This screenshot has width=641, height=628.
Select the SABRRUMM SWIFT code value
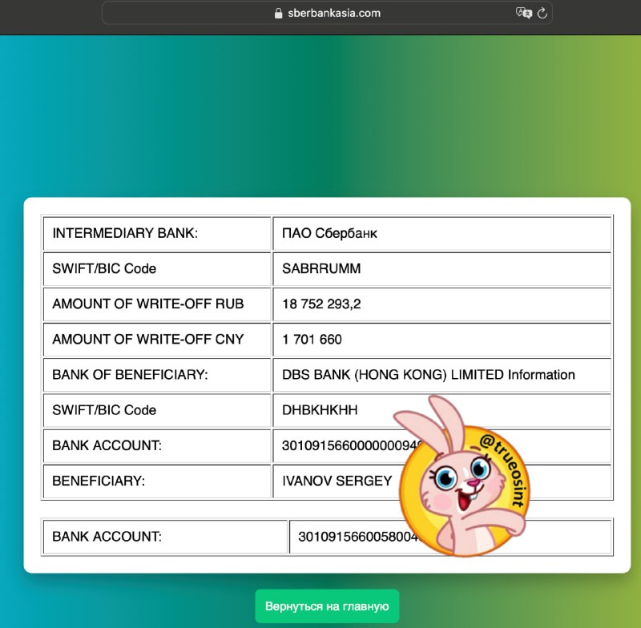321,268
